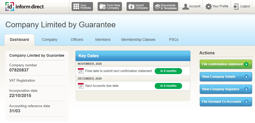Click File confirmation statement button
Image resolution: width=255 pixels, height=123 pixels.
[x=226, y=64]
